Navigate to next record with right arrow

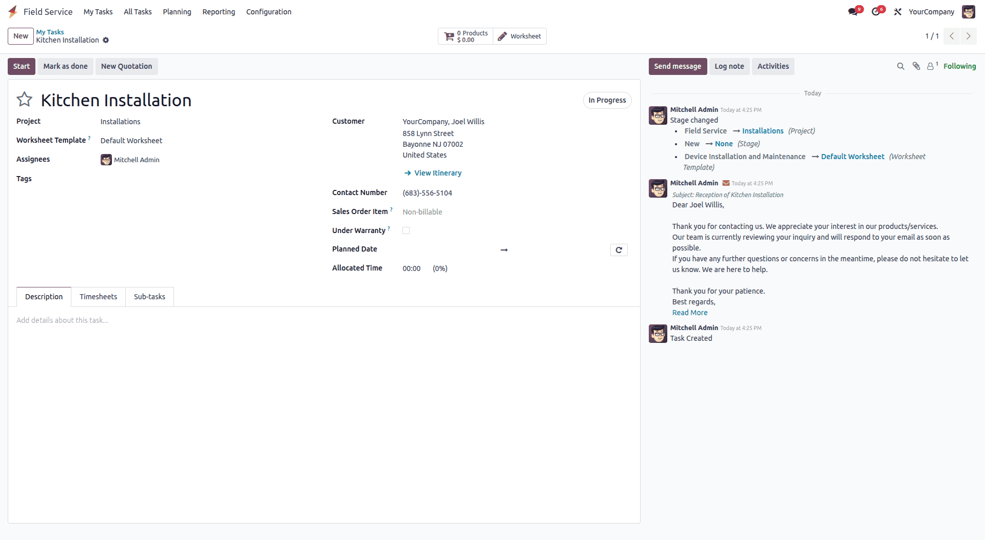pyautogui.click(x=969, y=36)
